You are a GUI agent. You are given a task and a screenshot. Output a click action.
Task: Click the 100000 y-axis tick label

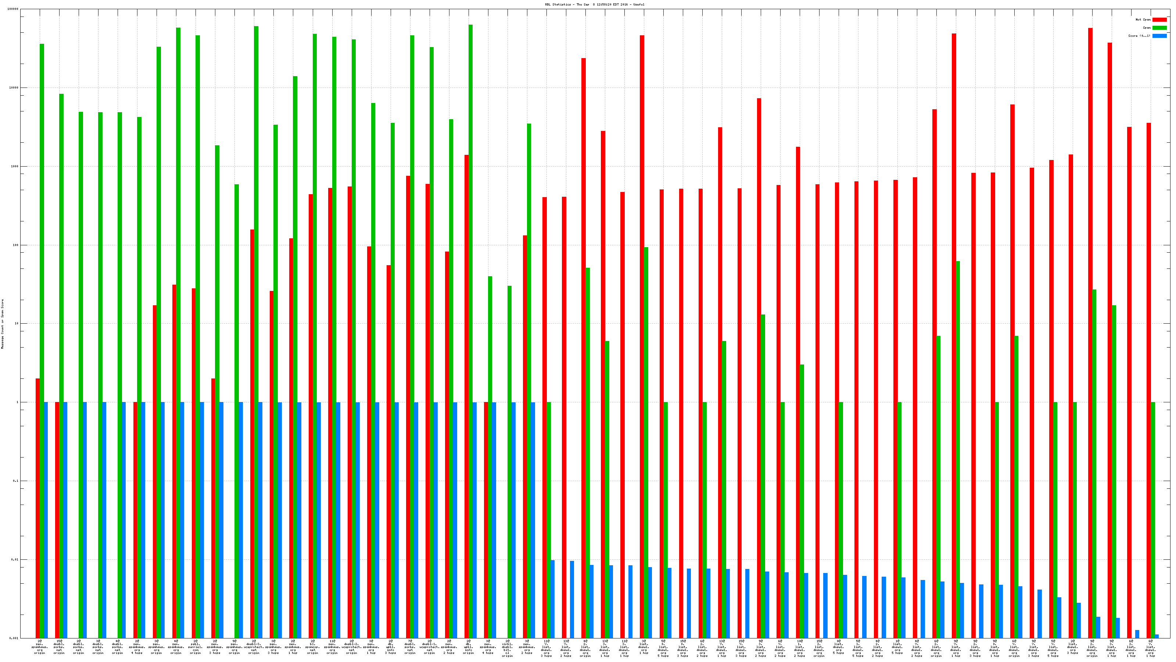14,9
